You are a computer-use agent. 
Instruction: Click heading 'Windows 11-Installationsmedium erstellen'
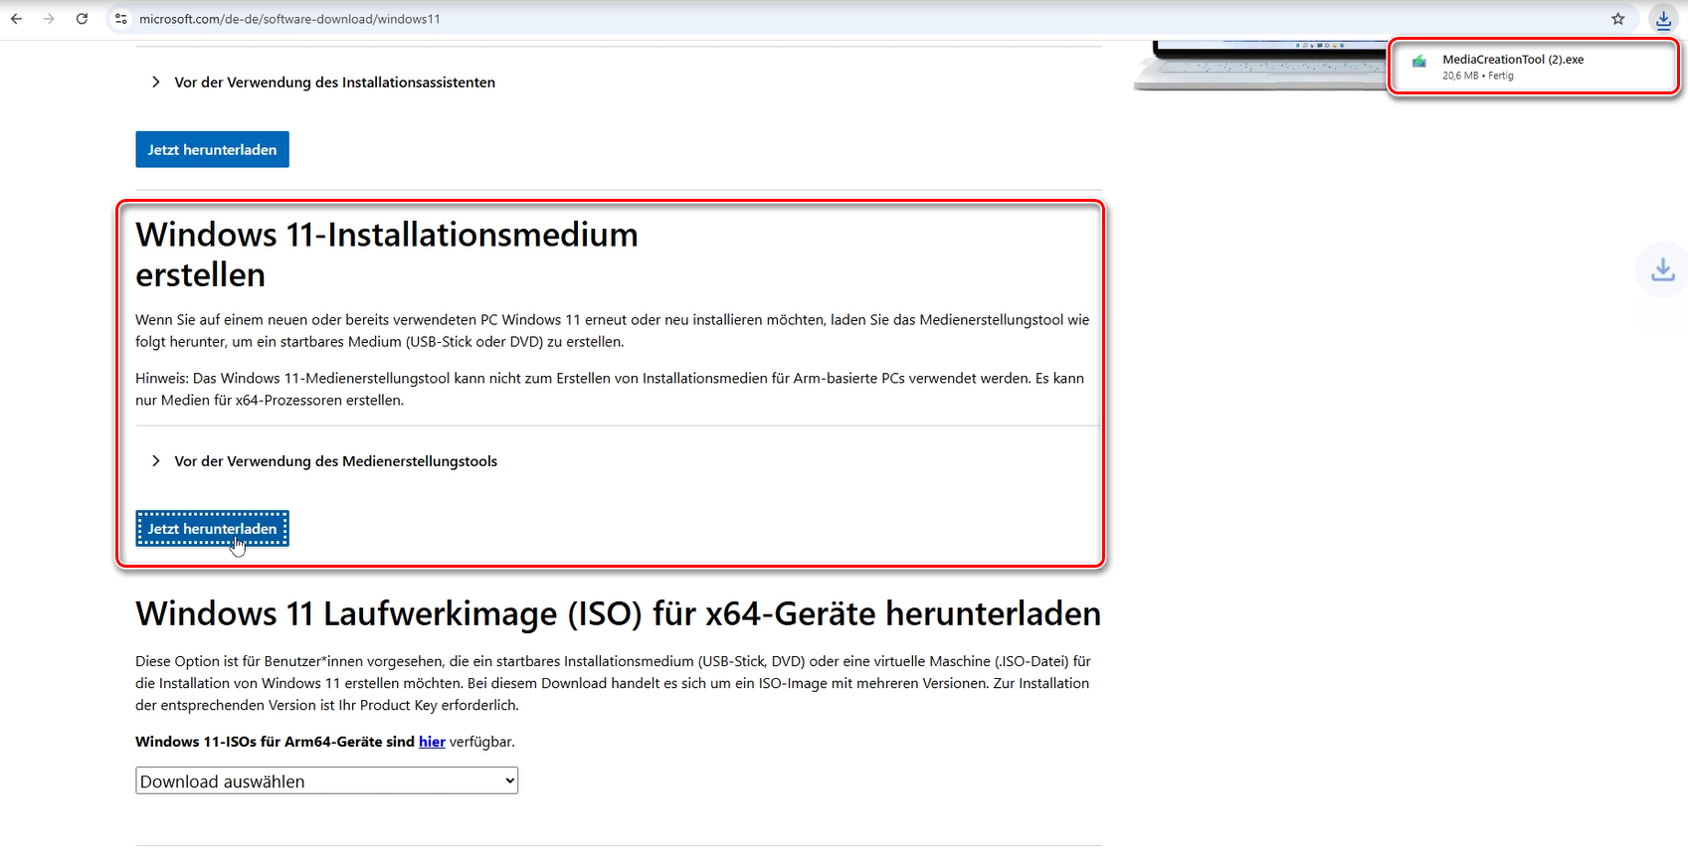click(387, 255)
